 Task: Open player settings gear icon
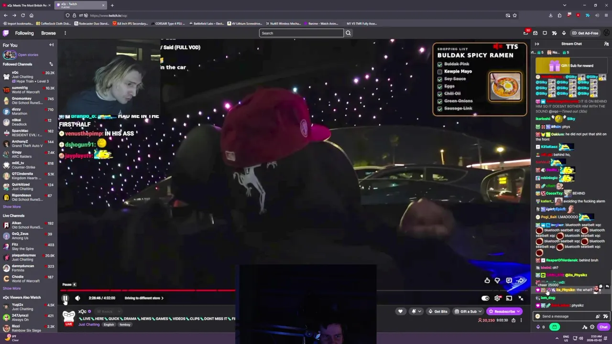pos(497,298)
